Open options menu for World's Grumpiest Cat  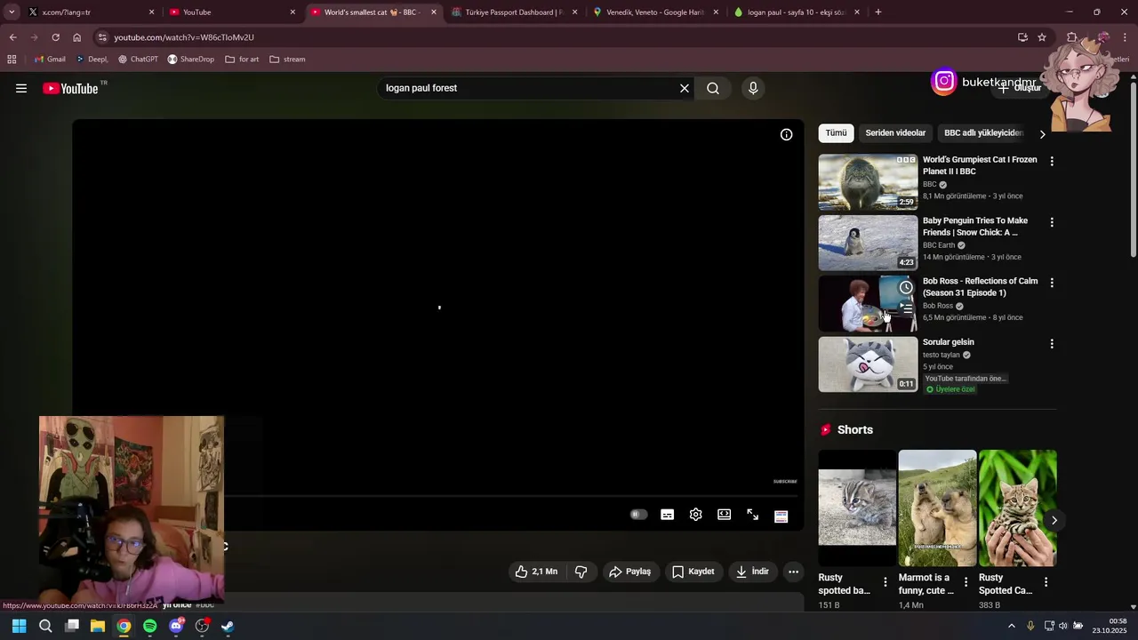pyautogui.click(x=1052, y=162)
